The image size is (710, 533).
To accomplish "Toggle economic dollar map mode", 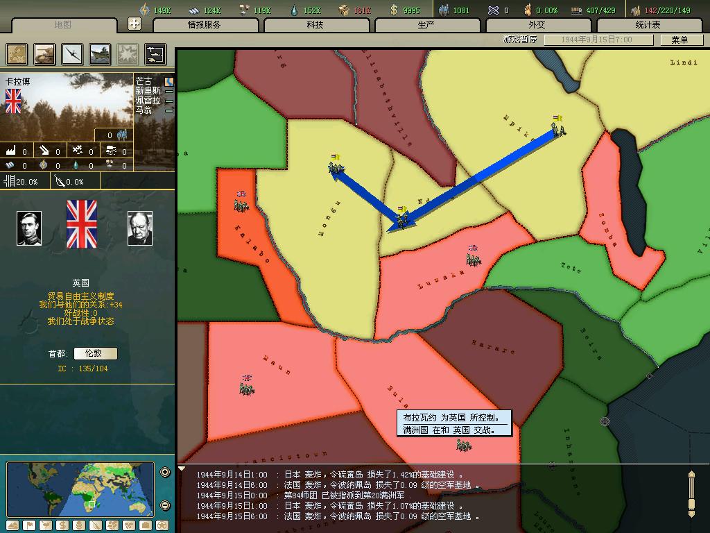I will (62, 525).
